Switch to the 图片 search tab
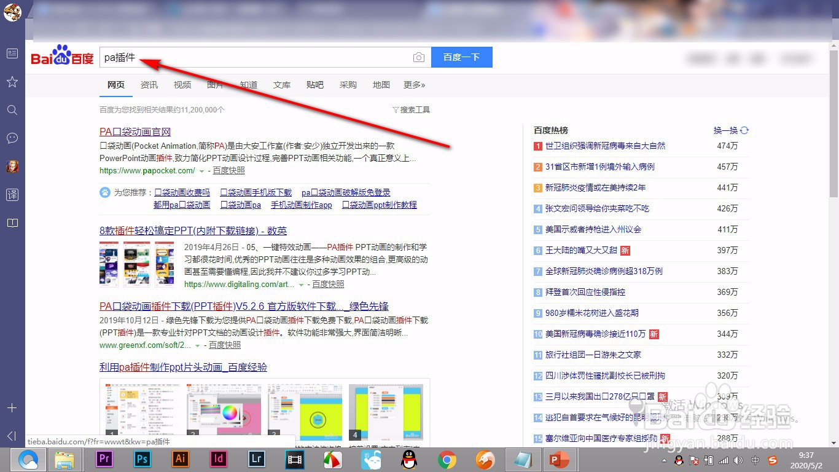Viewport: 839px width, 472px height. tap(216, 85)
